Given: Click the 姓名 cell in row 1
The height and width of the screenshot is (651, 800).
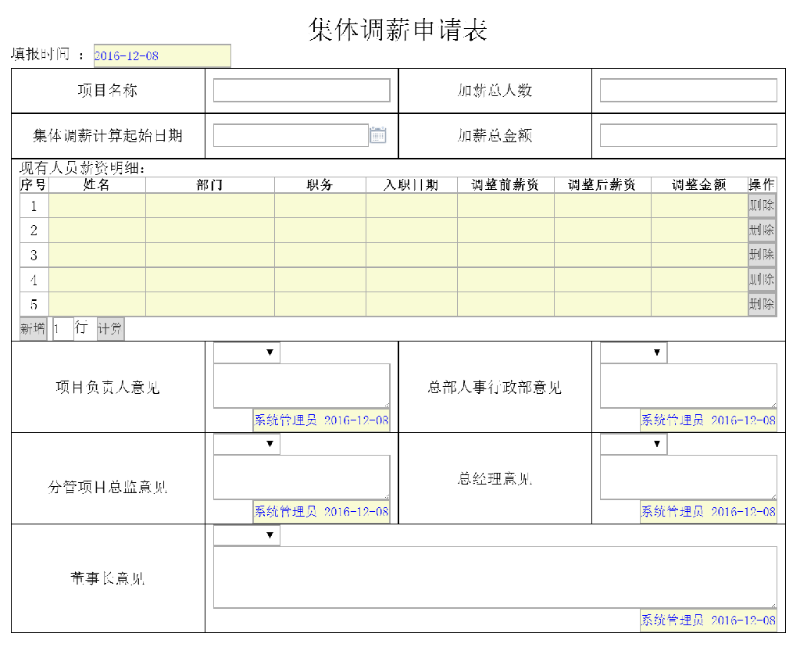Looking at the screenshot, I should click(98, 206).
